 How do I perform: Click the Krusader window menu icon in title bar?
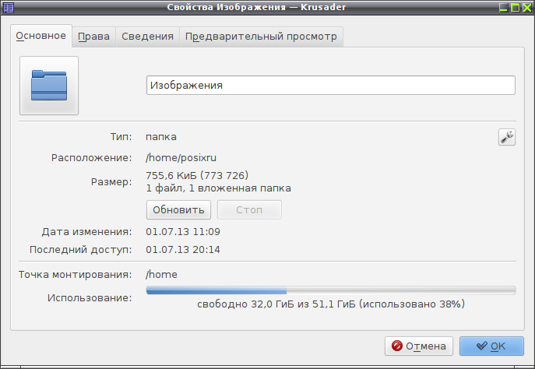(x=9, y=8)
